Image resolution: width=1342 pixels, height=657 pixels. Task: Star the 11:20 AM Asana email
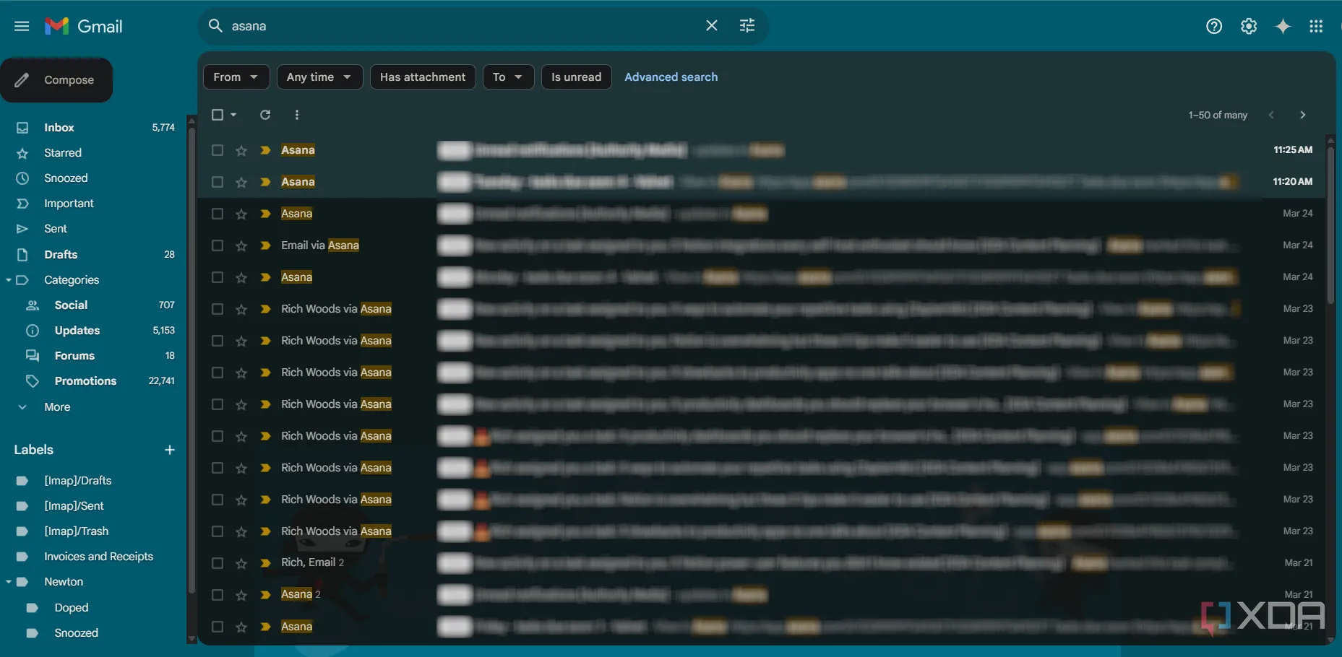[241, 182]
